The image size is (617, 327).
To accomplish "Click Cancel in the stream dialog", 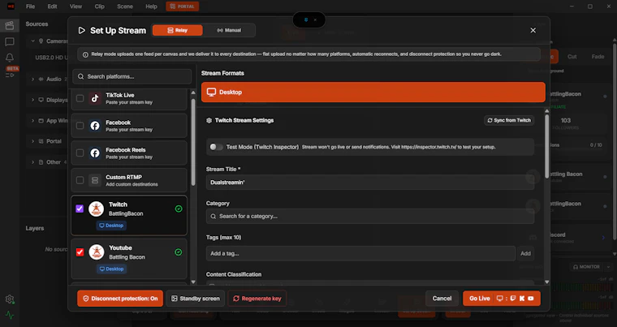I will (442, 299).
